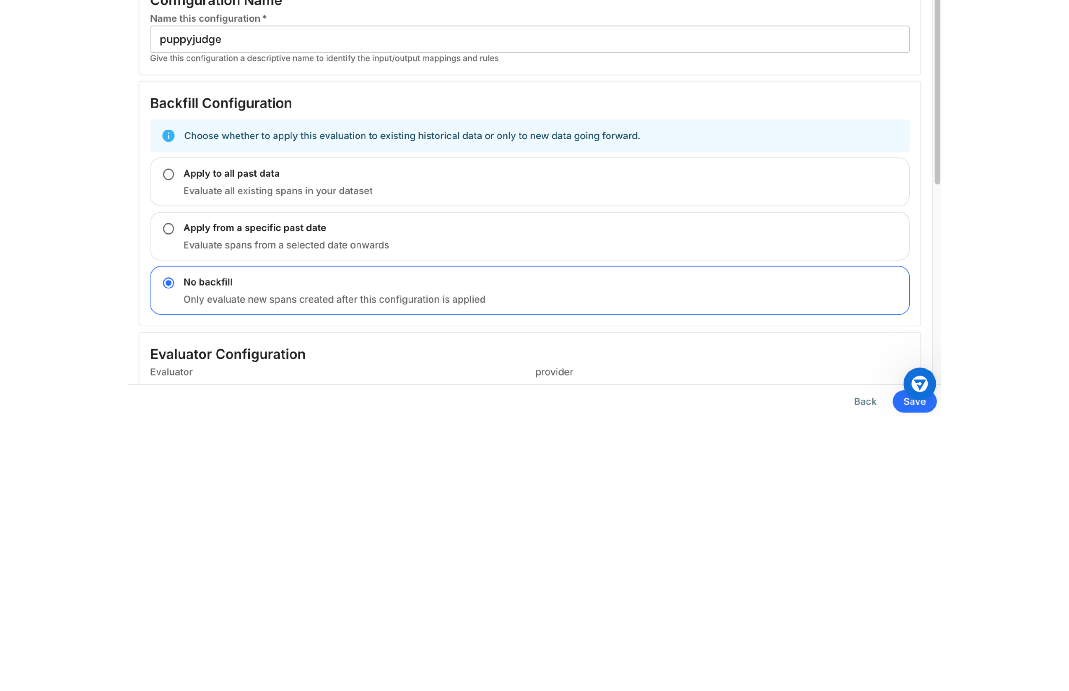Select the "Apply to all past data" radio button
Viewport: 1069px width, 691px height.
(169, 174)
